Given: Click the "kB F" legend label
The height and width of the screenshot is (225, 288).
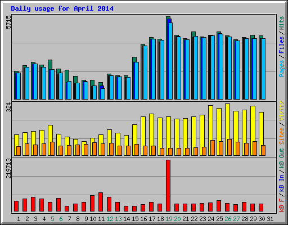Looking at the screenshot, I should click(281, 205).
